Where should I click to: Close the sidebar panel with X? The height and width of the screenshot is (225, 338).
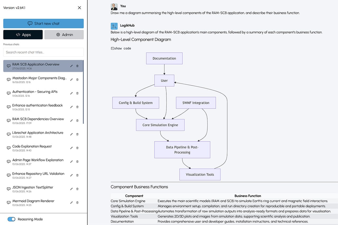click(79, 8)
